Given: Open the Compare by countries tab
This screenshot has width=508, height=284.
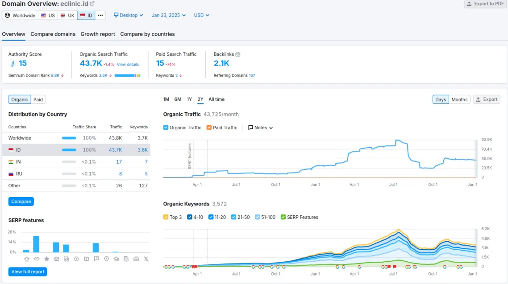Looking at the screenshot, I should pos(147,34).
